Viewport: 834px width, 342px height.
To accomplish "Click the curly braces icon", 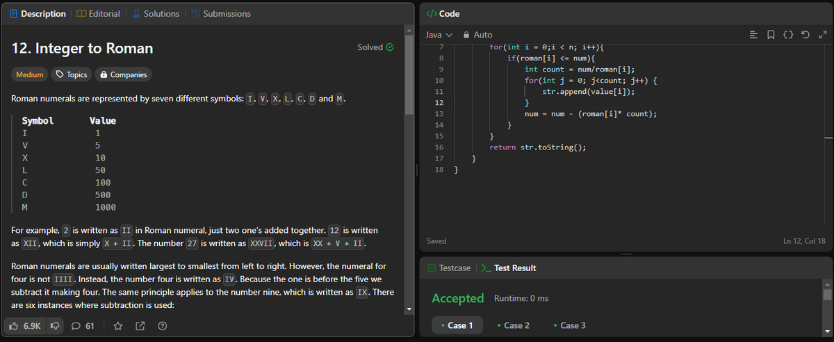I will [790, 35].
